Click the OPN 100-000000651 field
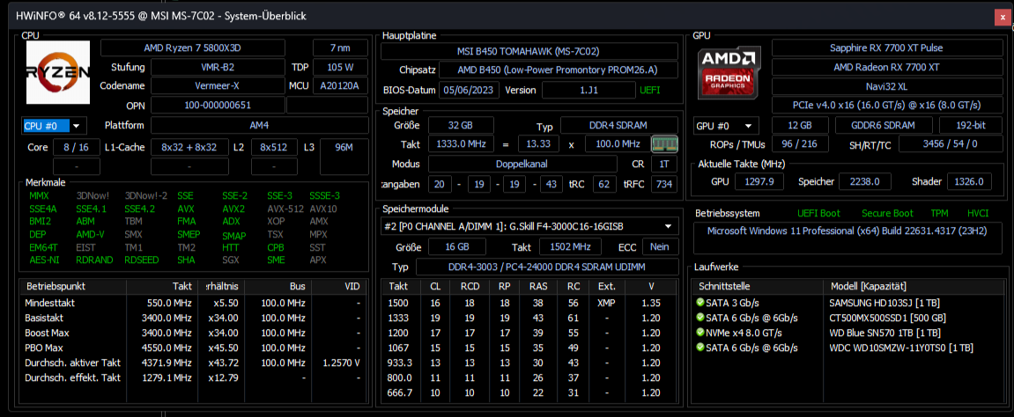 (x=218, y=106)
